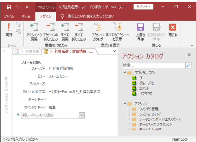Screen dimensions: 197x142
Task: Run the macro with 実行 button
Action: (9, 30)
